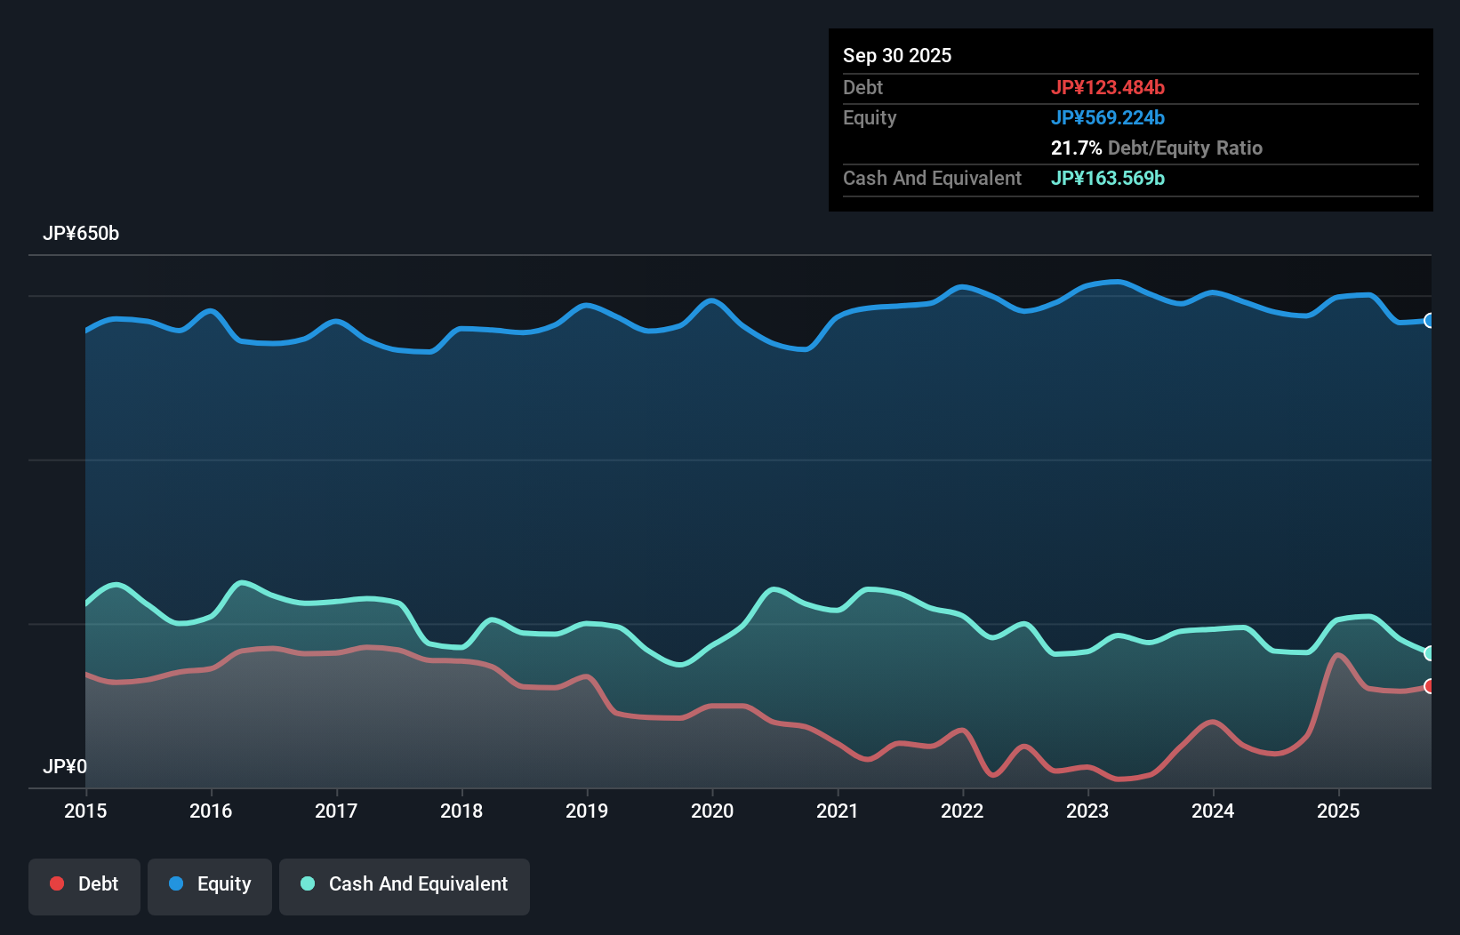Click the red Debt value JP¥123.484b
Screen dimensions: 1460x935
click(x=1109, y=87)
